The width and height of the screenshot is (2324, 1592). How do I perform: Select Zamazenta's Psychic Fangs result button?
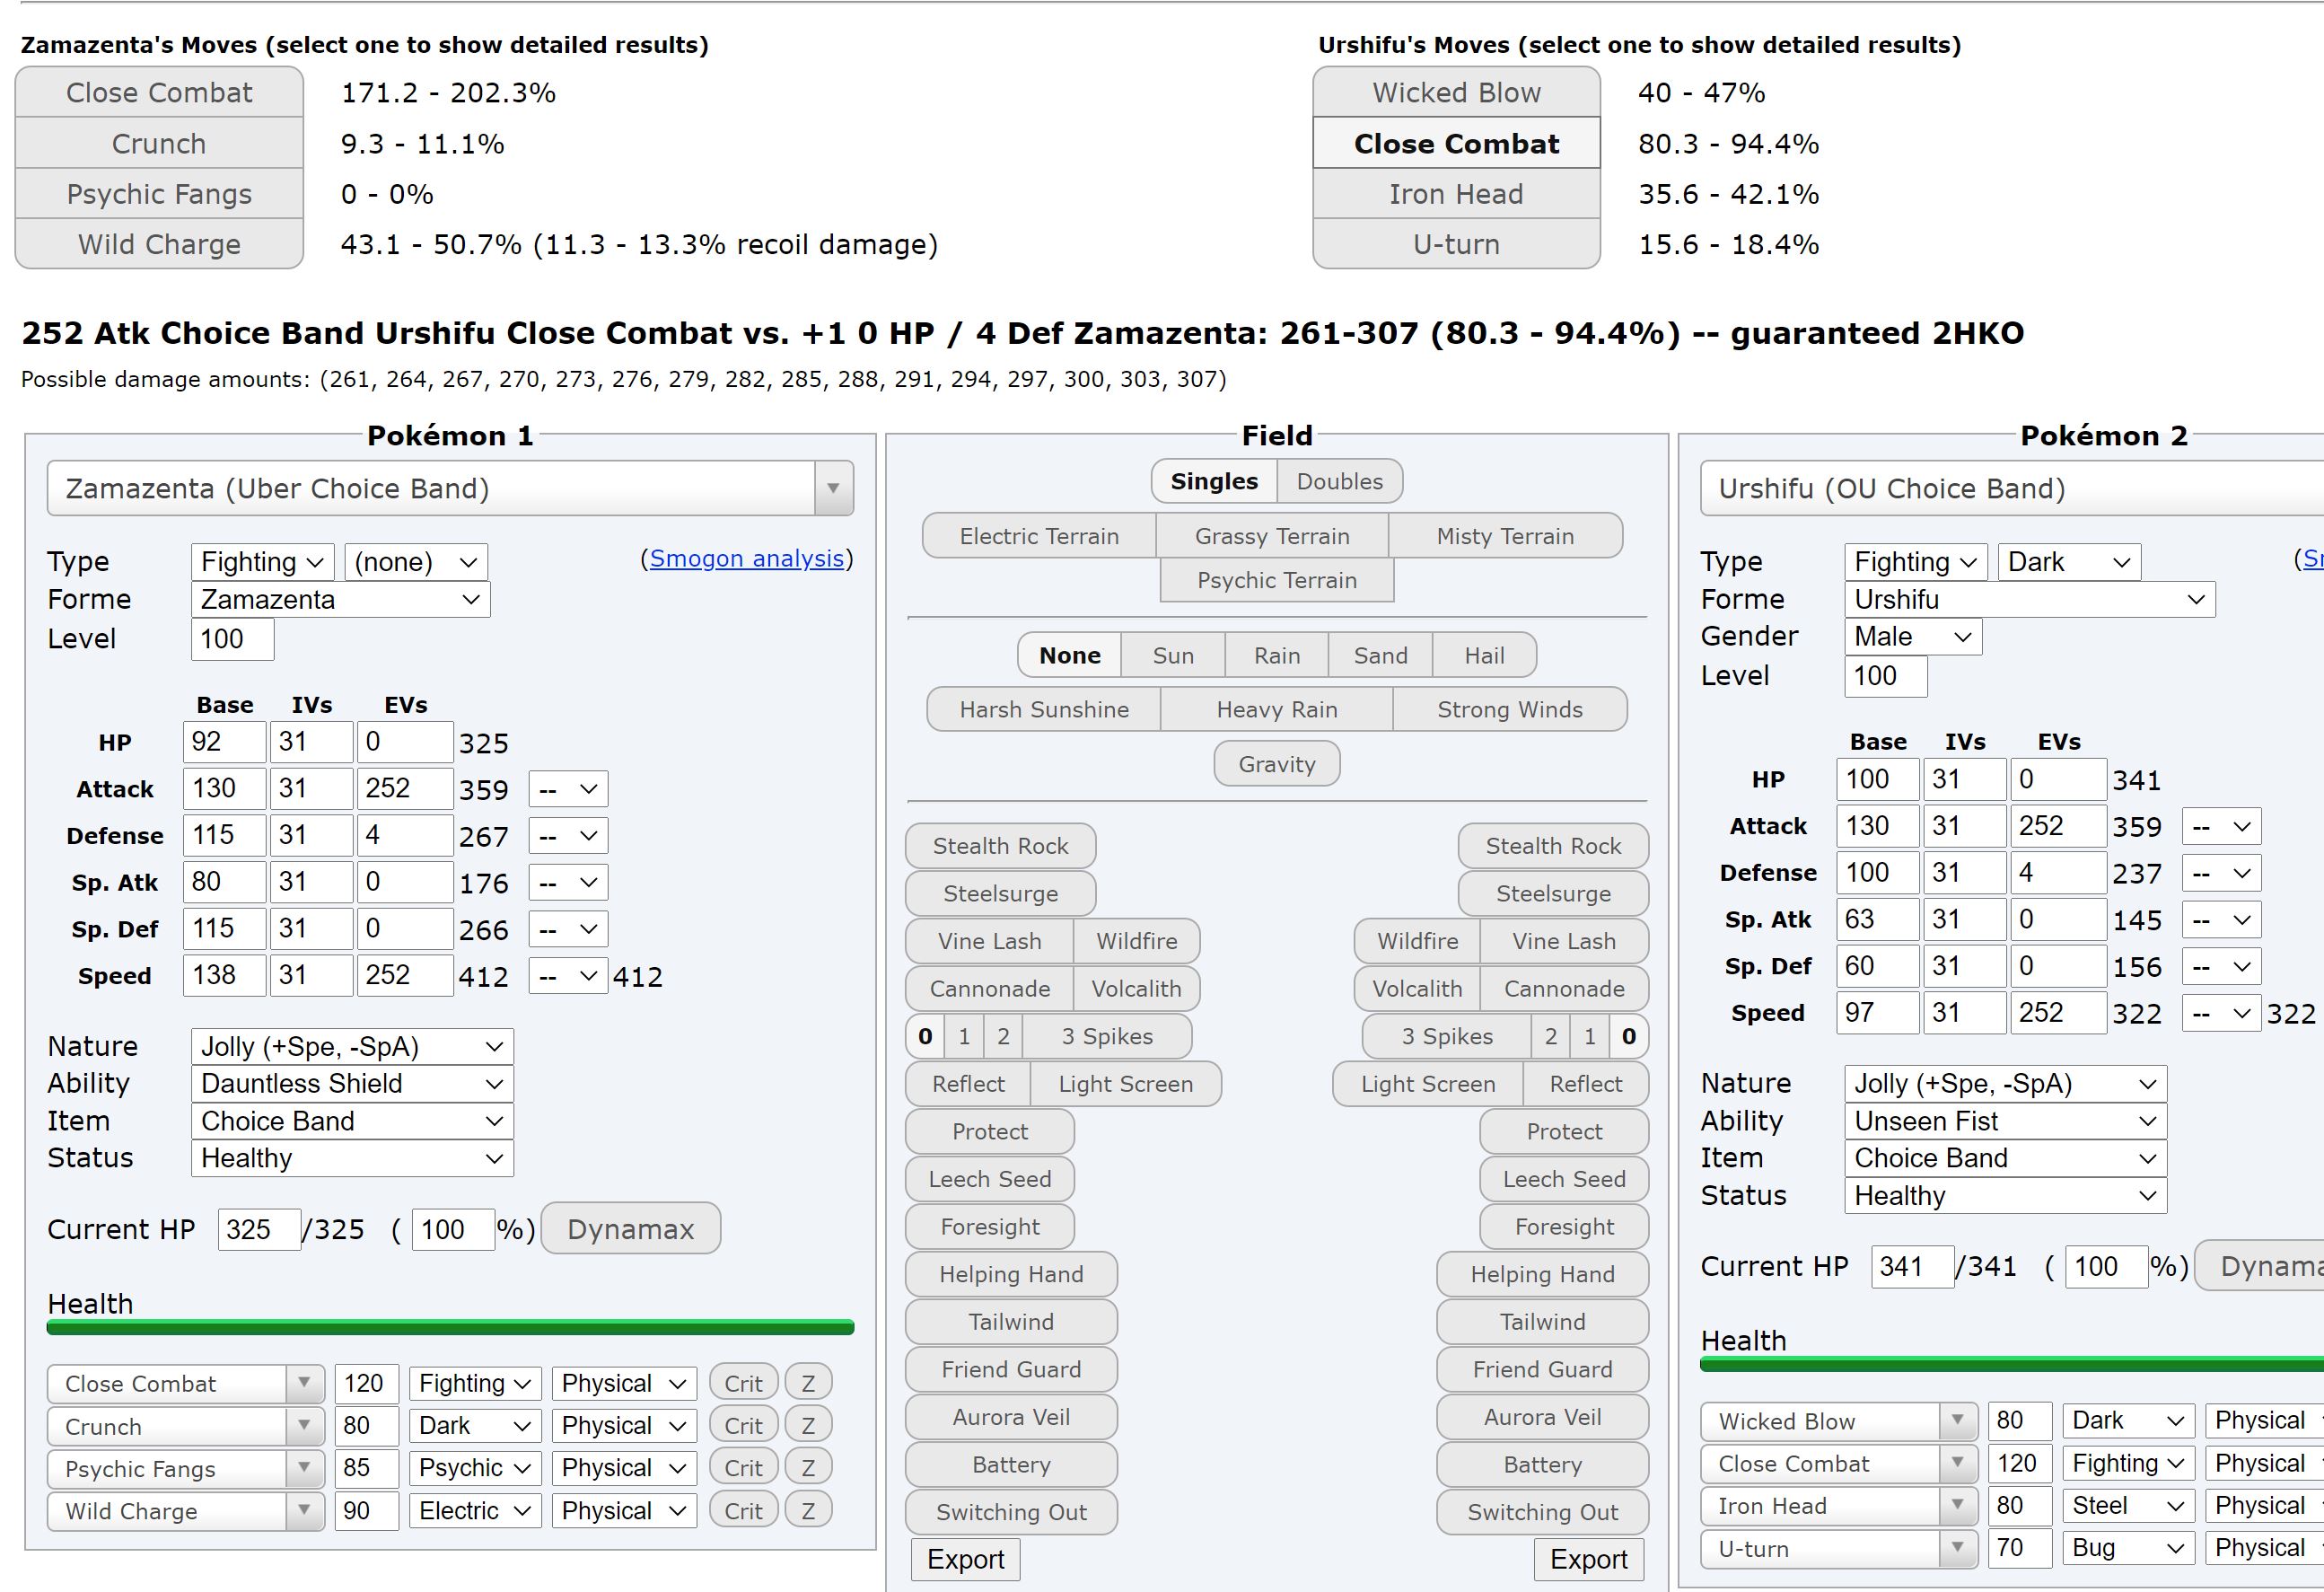pos(159,194)
